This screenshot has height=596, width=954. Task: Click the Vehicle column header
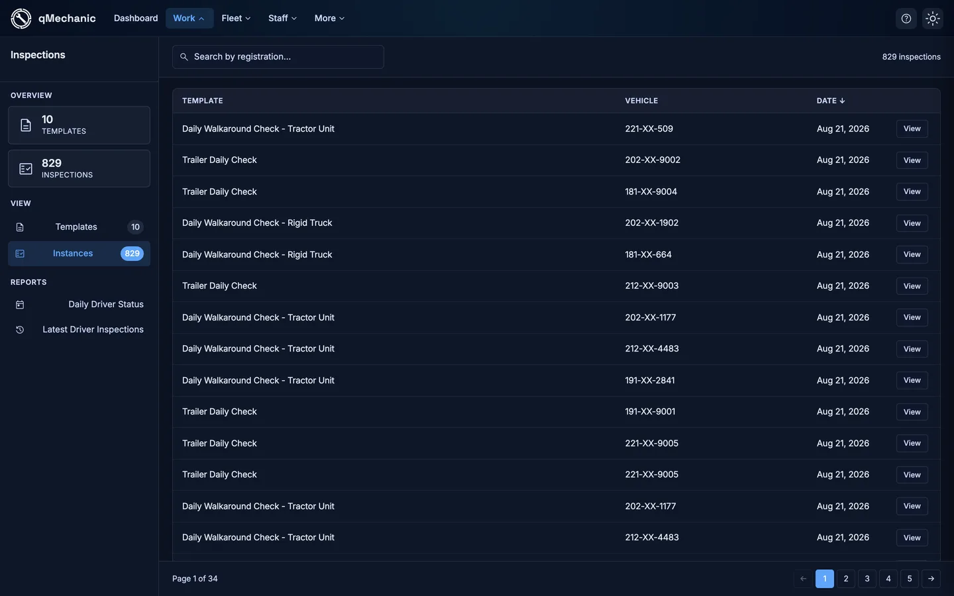pyautogui.click(x=641, y=101)
